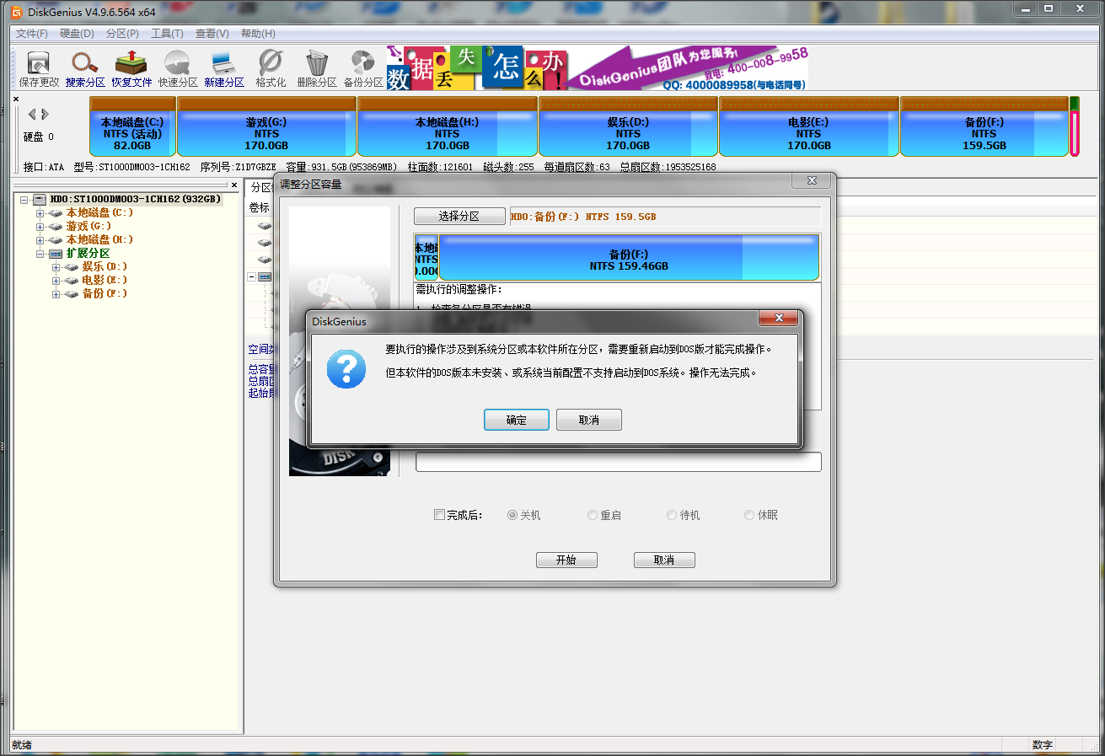The width and height of the screenshot is (1105, 756).
Task: Click the next disk right arrow
Action: pyautogui.click(x=45, y=114)
